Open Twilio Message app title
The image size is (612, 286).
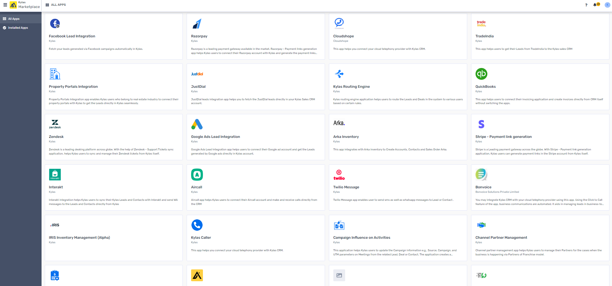pos(346,187)
